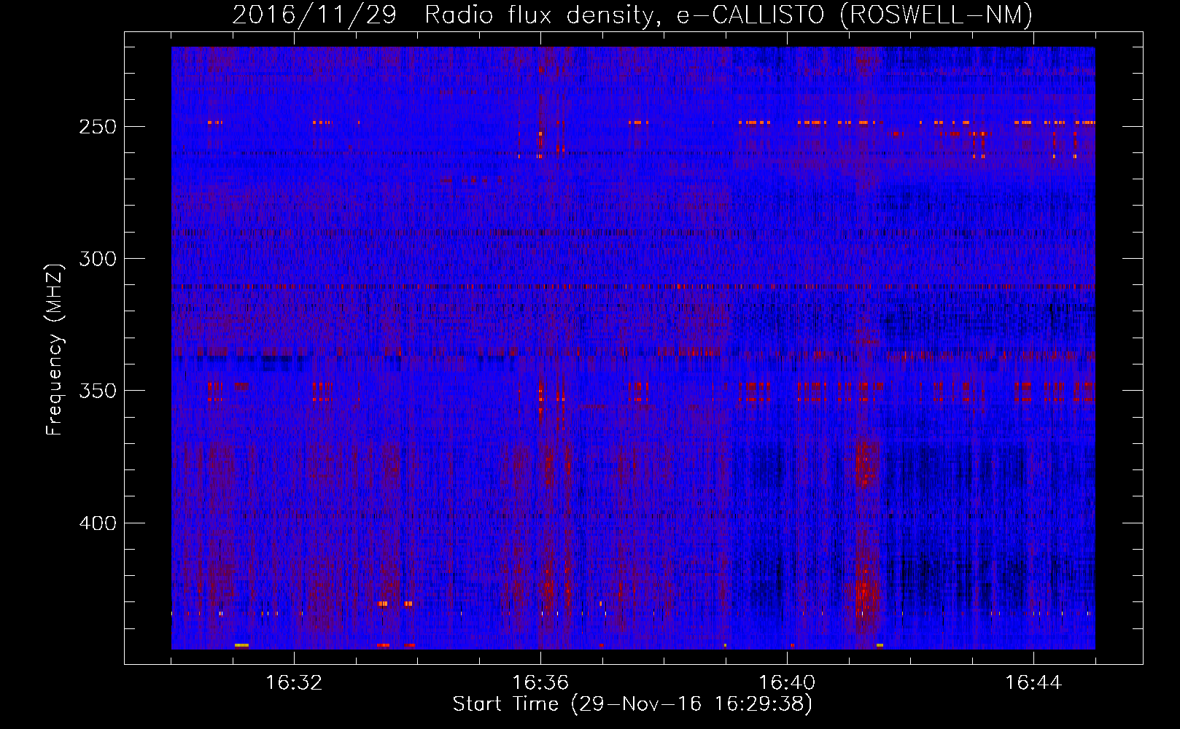The width and height of the screenshot is (1180, 729).
Task: Click the 16:36 time tick label
Action: [x=540, y=683]
